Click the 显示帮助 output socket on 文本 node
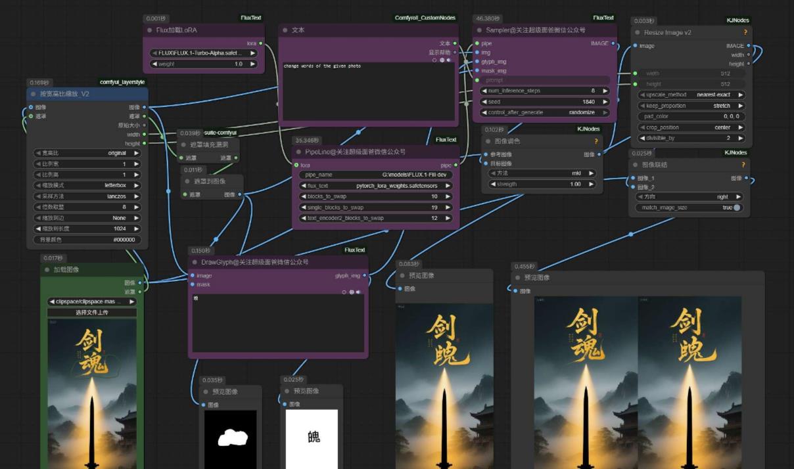The width and height of the screenshot is (794, 469). (455, 53)
